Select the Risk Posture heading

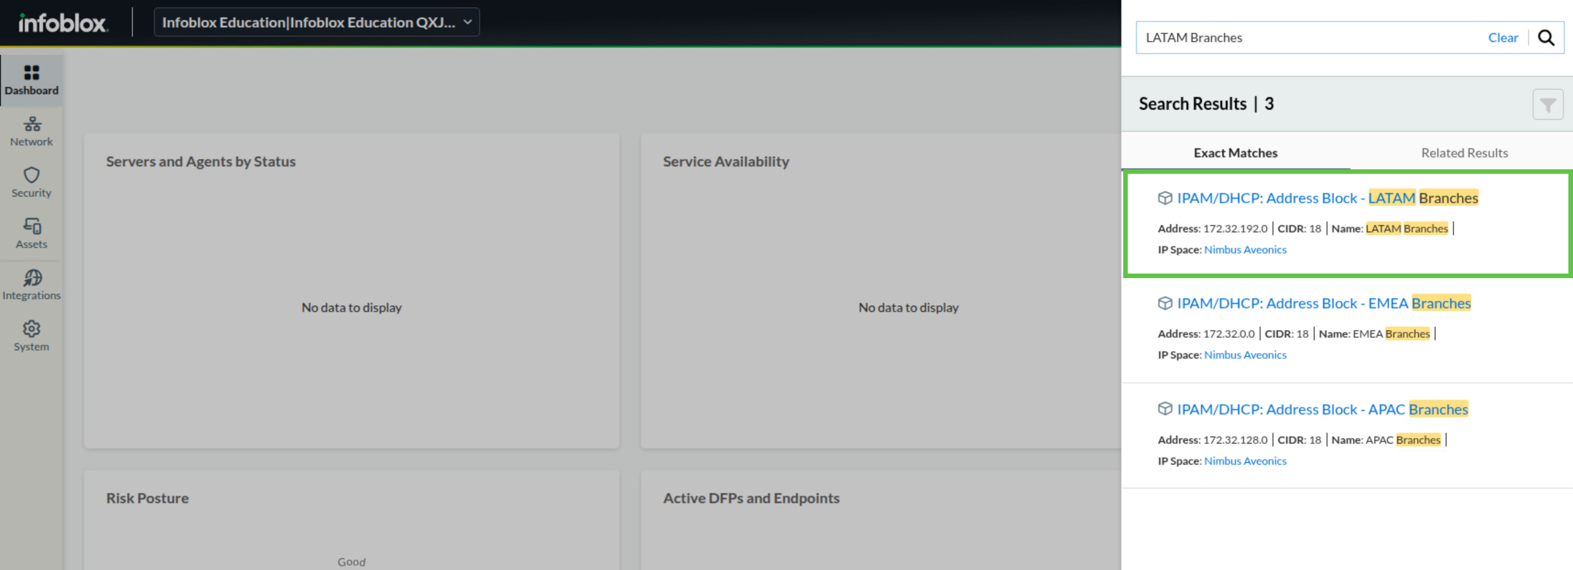coord(147,498)
